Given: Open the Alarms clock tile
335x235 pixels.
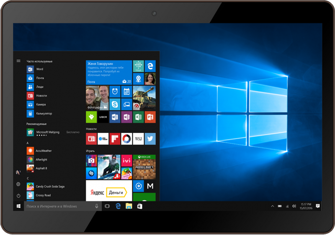Looking at the screenshot, I should tap(115, 91).
